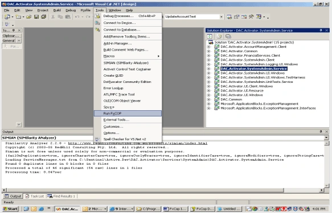Open the find combo box dropdown showing UpdateAccountTest
This screenshot has width=332, height=213.
222,16
